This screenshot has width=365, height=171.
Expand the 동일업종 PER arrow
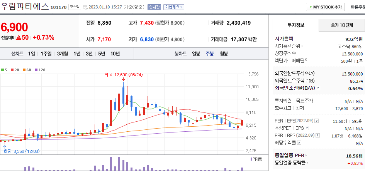point(306,156)
